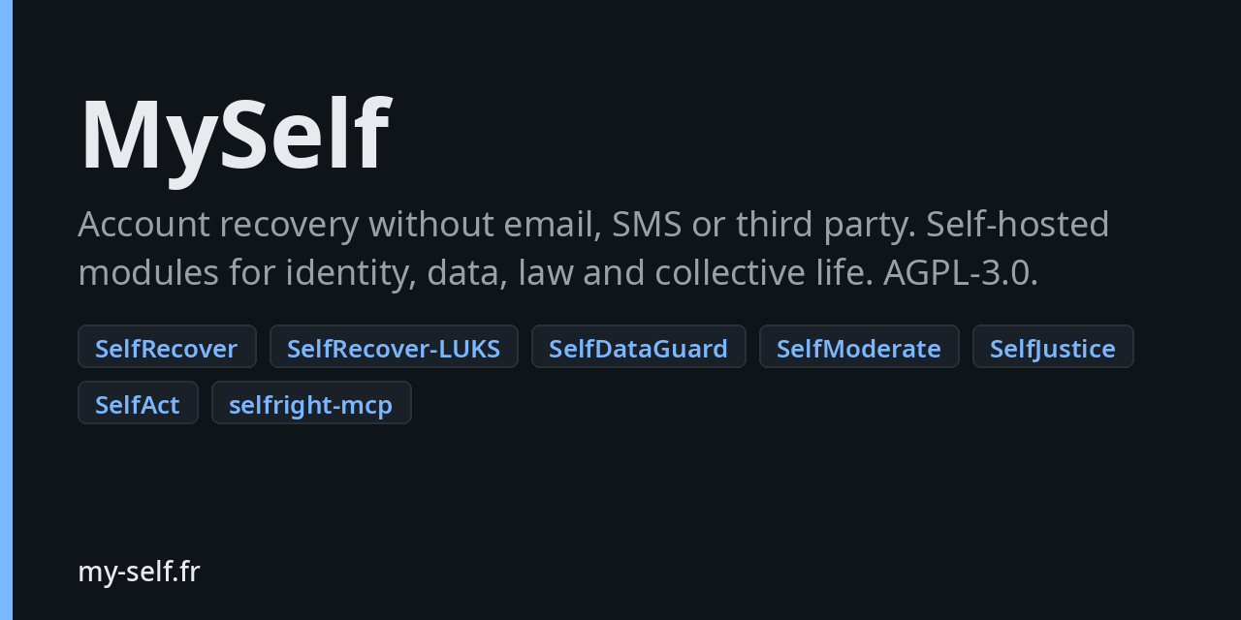Click the MySelf main title
The height and width of the screenshot is (620, 1241).
(235, 136)
